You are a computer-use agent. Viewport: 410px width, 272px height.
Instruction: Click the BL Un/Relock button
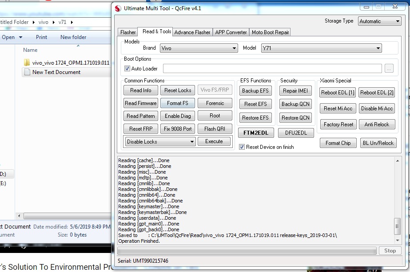(x=378, y=143)
